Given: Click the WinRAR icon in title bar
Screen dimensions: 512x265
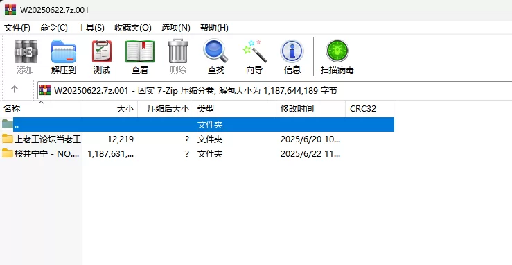Looking at the screenshot, I should click(10, 10).
